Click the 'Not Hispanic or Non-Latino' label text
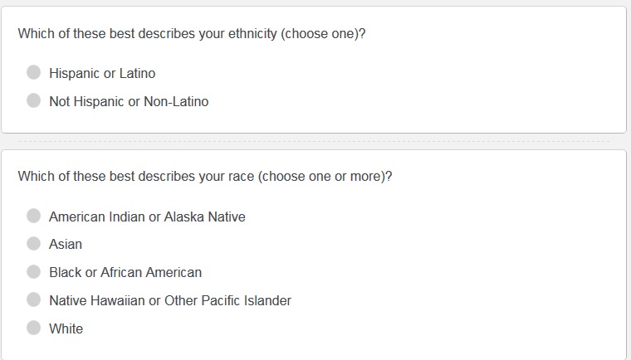Image resolution: width=631 pixels, height=360 pixels. [x=129, y=102]
